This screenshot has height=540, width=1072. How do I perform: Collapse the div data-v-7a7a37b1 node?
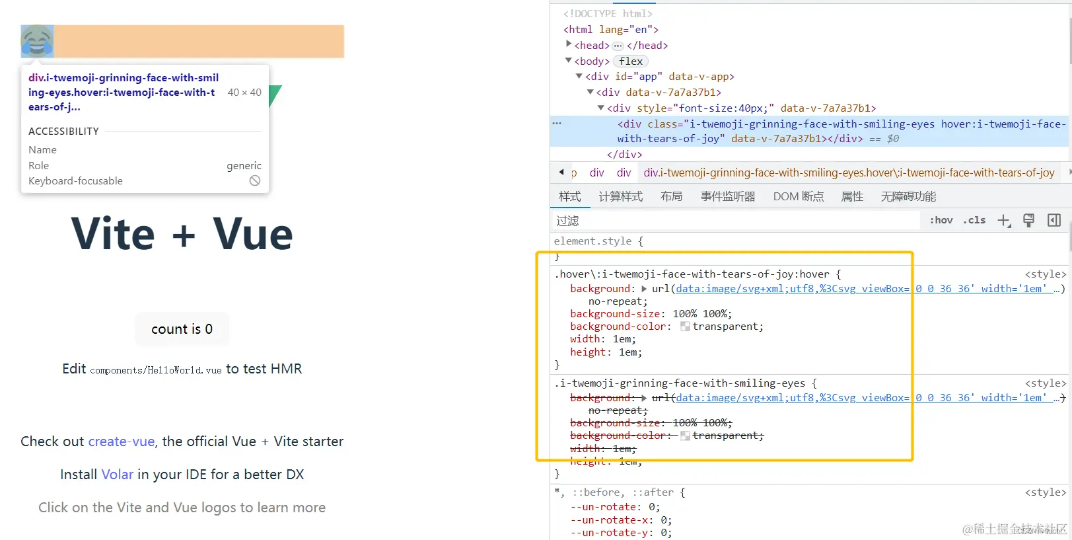[590, 93]
